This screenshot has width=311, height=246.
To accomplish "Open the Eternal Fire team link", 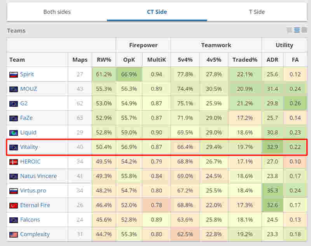I will point(35,205).
